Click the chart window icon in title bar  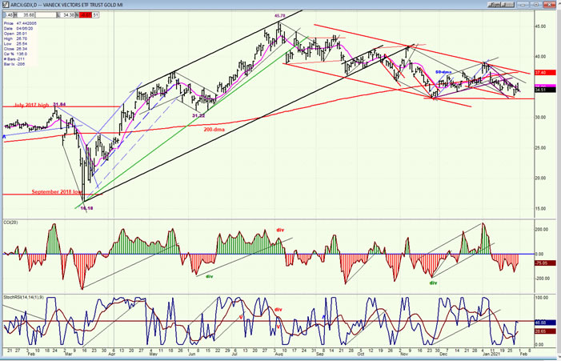(6, 5)
